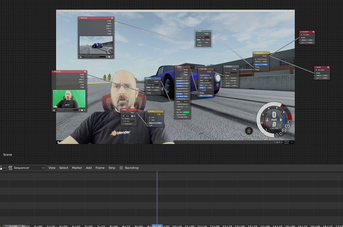The width and height of the screenshot is (343, 227).
Task: Unlink the clip in the green-screen Movie Clip node
Action: click(84, 110)
